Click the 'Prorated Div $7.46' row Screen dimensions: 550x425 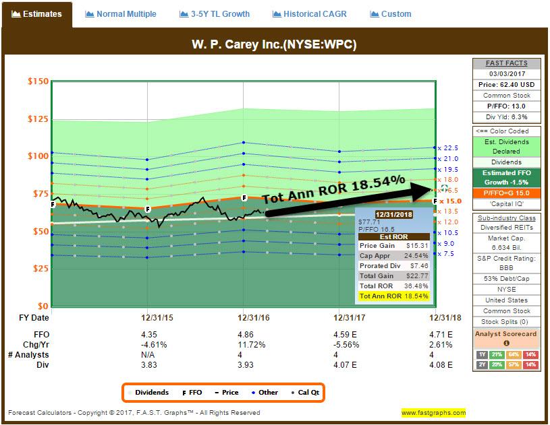394,266
